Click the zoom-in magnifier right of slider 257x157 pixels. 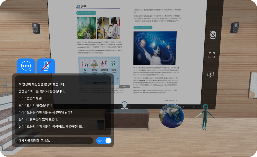(194, 107)
